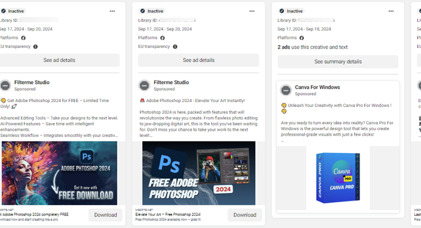Click Library ID on Canva ad

[306, 20]
